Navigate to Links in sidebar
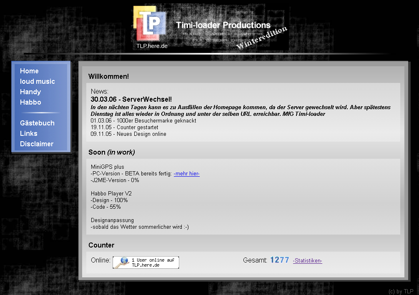This screenshot has width=419, height=295. (29, 133)
